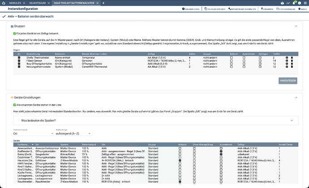309x188 pixels.
Task: Delete the Fibaro Sensor rule
Action: pyautogui.click(x=292, y=61)
